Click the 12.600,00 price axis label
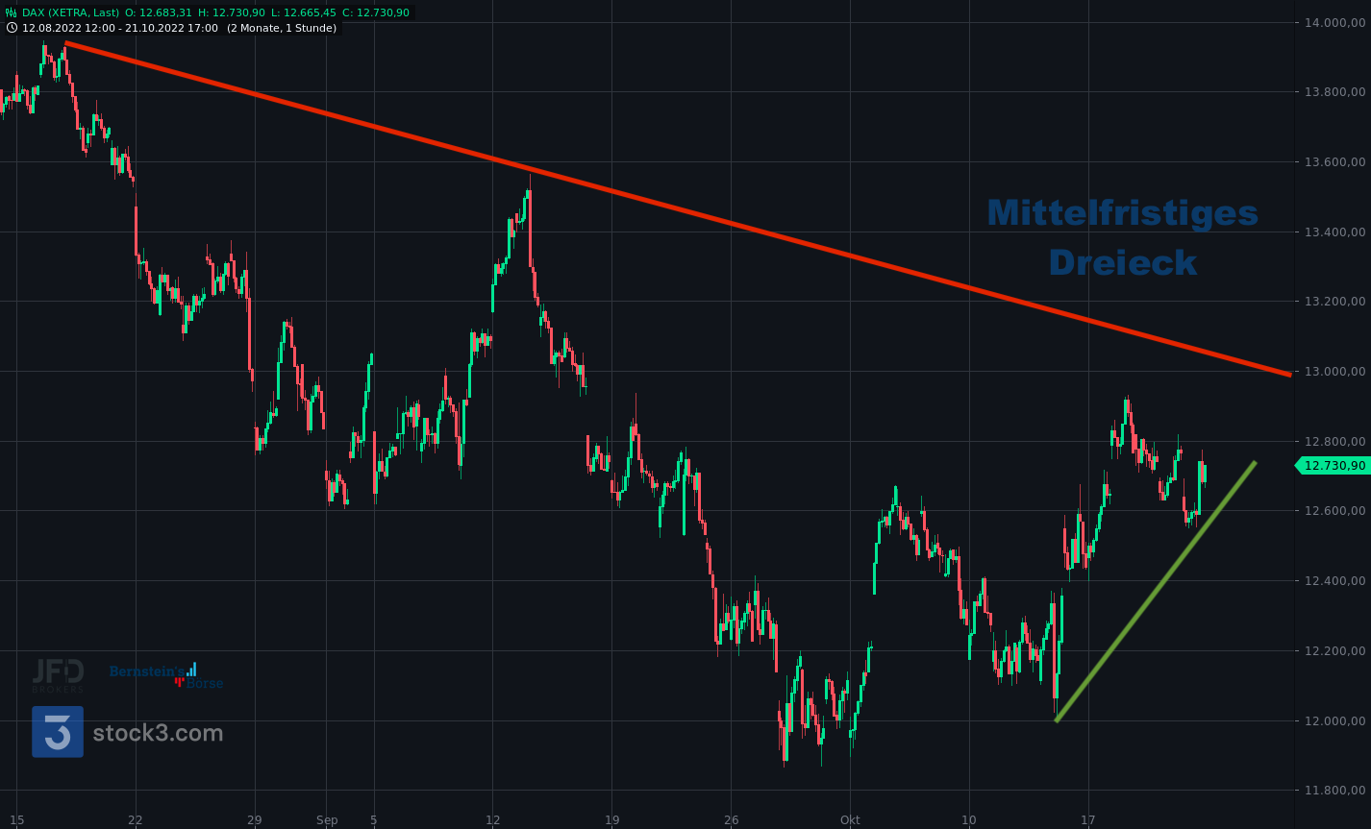 [1336, 511]
